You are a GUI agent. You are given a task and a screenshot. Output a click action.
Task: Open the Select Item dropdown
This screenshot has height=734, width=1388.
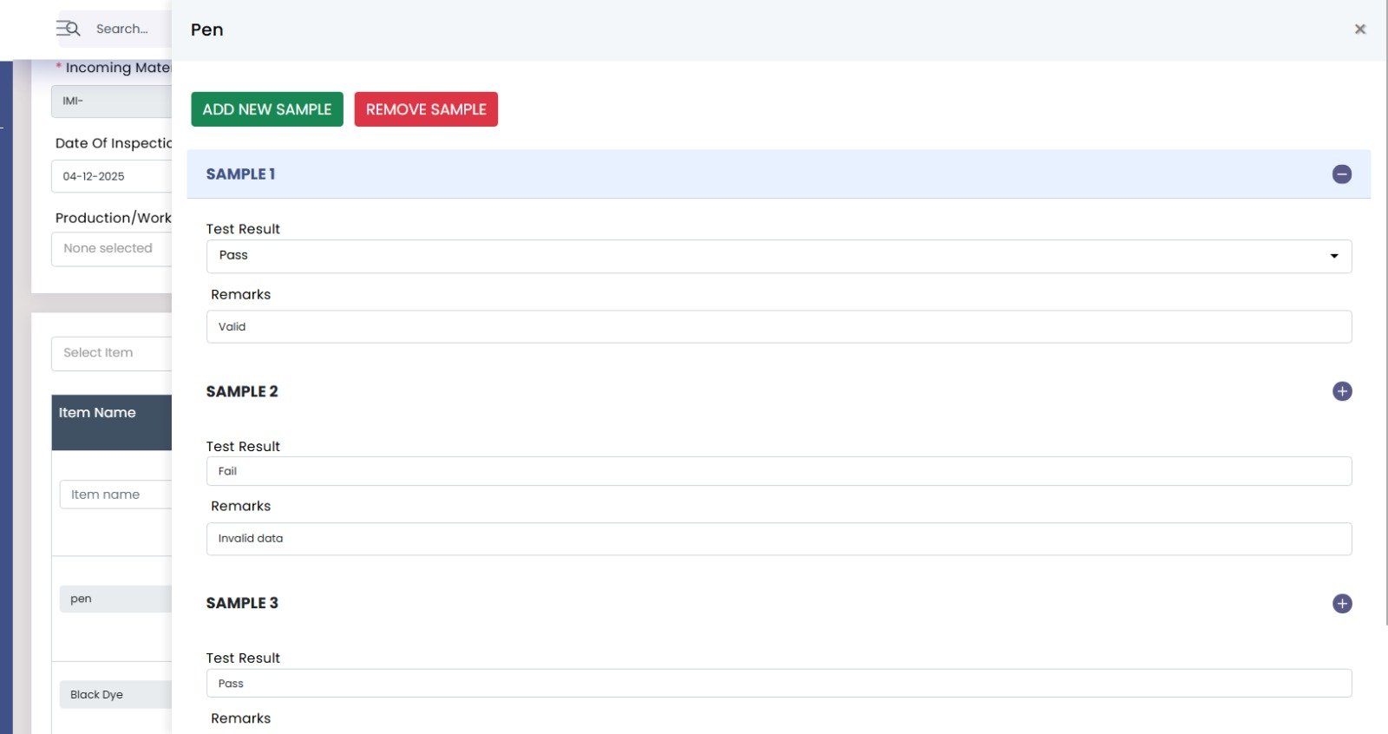(113, 353)
